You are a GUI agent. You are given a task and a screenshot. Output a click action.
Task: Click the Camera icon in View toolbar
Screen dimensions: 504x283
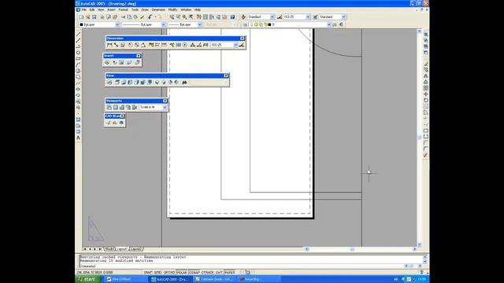(184, 83)
